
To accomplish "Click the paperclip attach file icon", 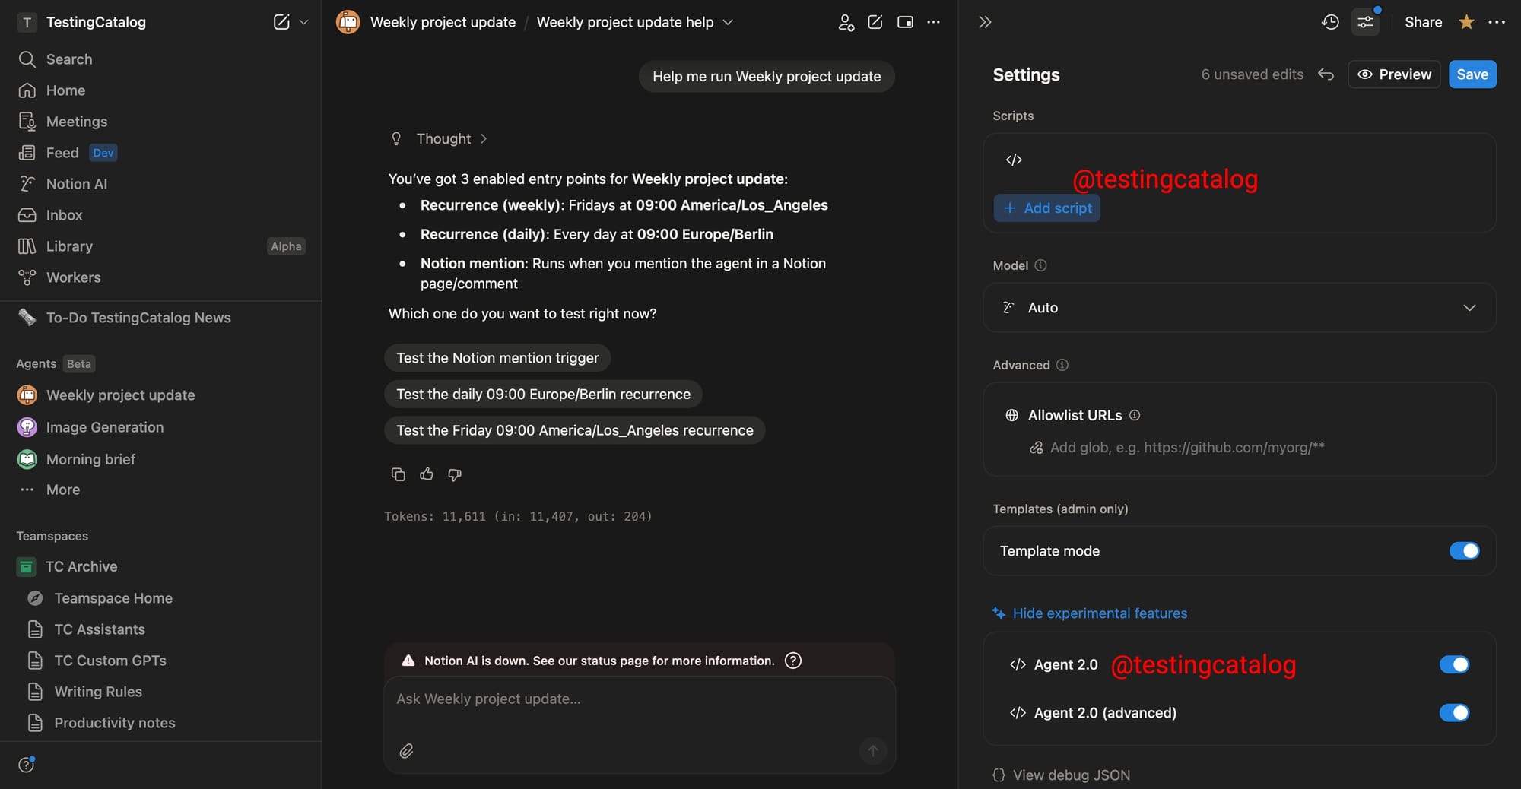I will (407, 751).
